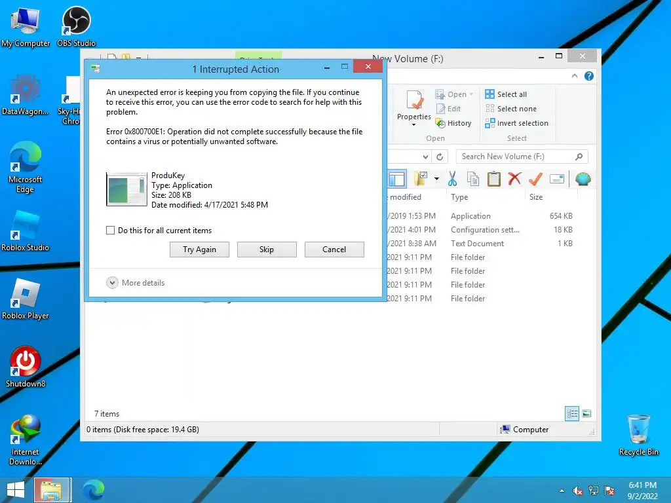Toggle the navigation pane layout icon

[x=396, y=179]
